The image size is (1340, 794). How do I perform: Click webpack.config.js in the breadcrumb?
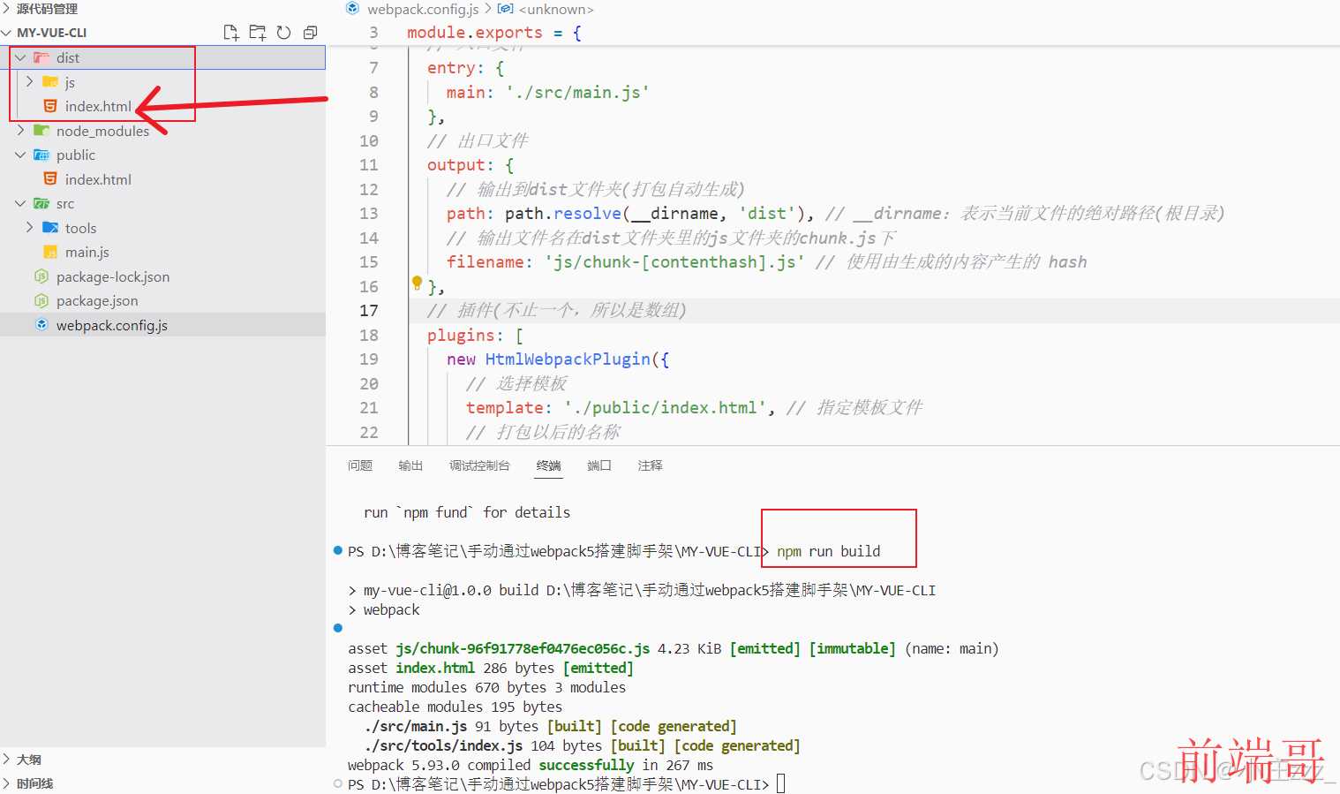click(x=423, y=9)
